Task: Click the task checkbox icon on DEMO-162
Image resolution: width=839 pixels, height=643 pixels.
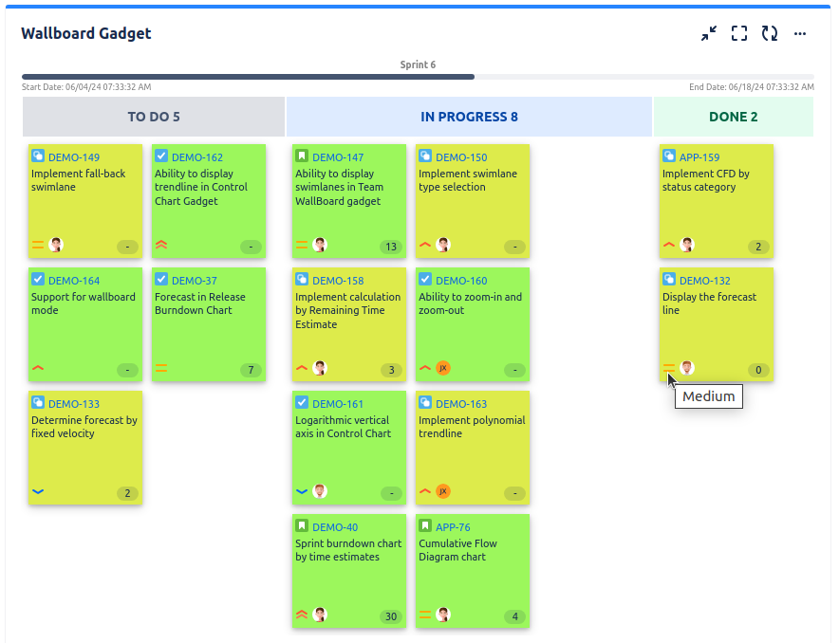Action: tap(161, 156)
